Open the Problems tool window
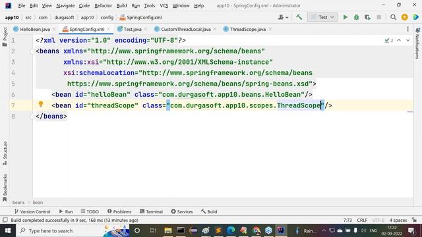Viewport: 422px width, 237px height. (x=119, y=212)
